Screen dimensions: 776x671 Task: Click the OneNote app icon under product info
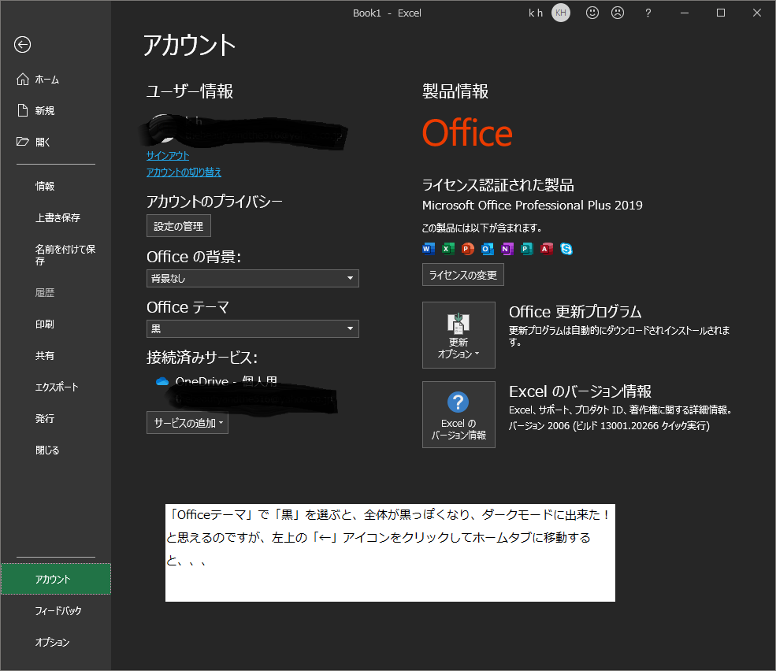coord(507,248)
